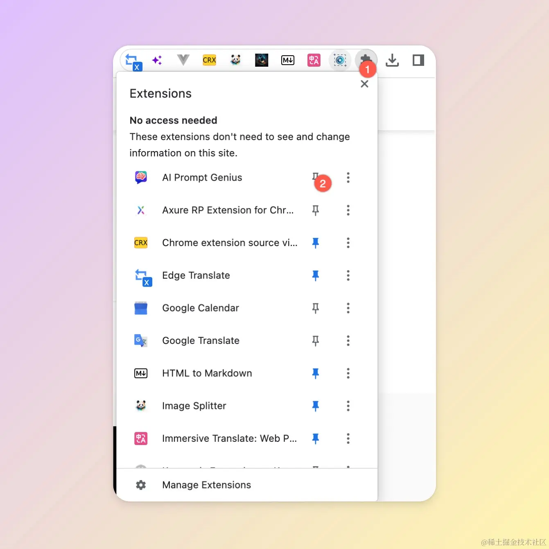The image size is (549, 549).
Task: Click the screenshot capture toolbar icon
Action: (x=340, y=60)
